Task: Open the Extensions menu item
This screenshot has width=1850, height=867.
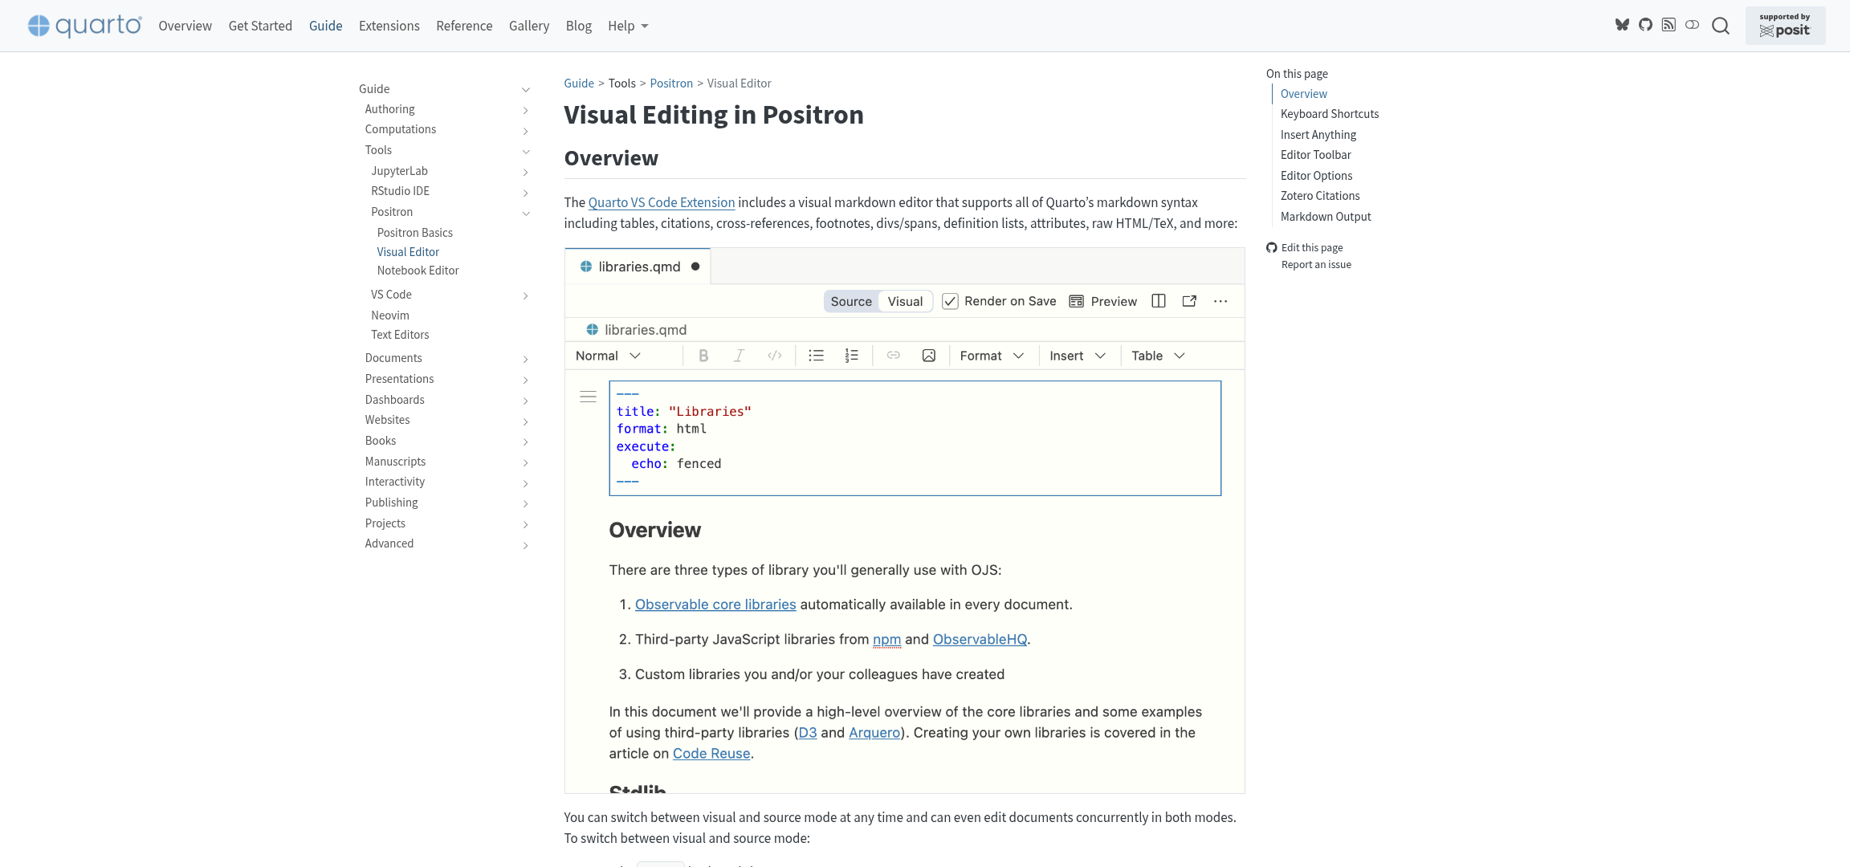Action: point(389,25)
